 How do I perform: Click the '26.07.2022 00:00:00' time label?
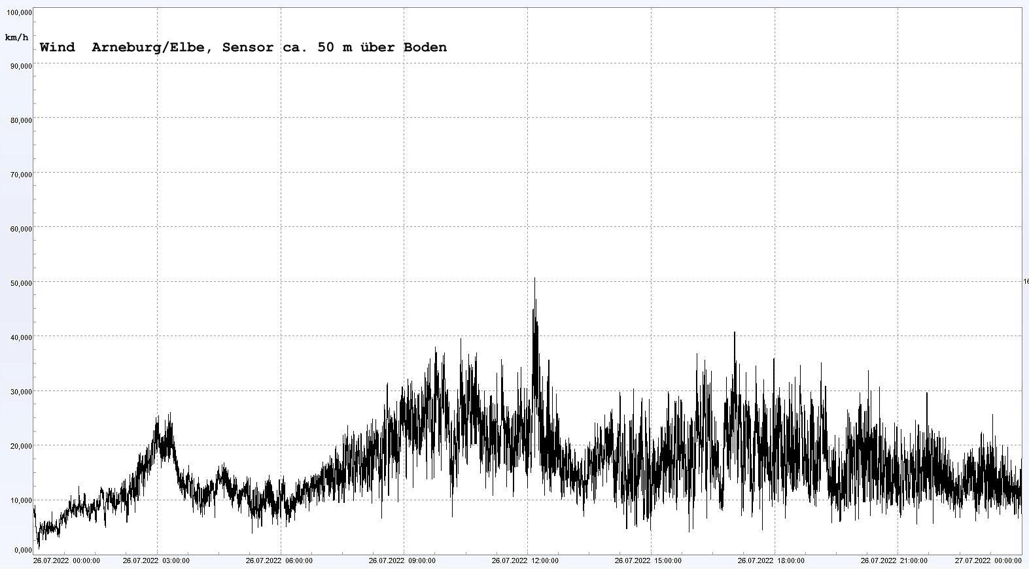click(67, 560)
